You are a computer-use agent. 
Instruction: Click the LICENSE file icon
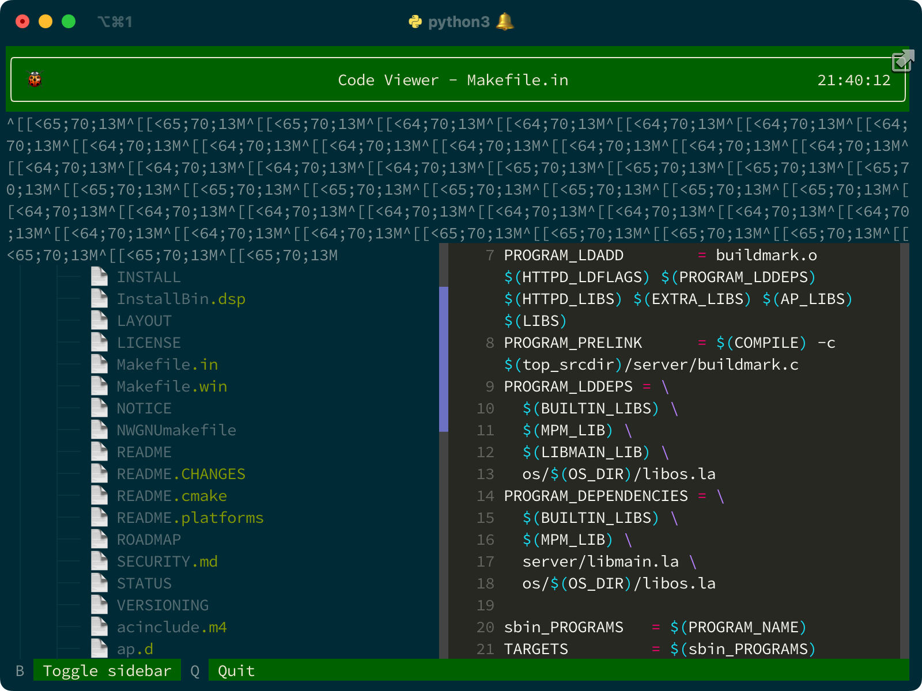click(x=99, y=342)
